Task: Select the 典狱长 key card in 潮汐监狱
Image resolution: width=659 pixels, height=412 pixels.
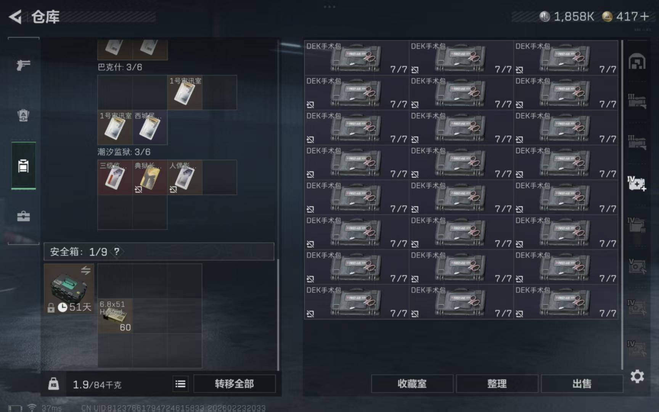Action: click(x=150, y=177)
